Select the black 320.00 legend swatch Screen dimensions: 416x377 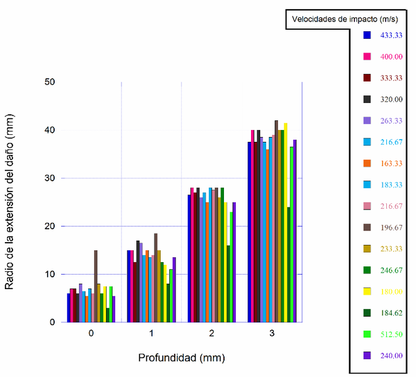click(x=367, y=99)
